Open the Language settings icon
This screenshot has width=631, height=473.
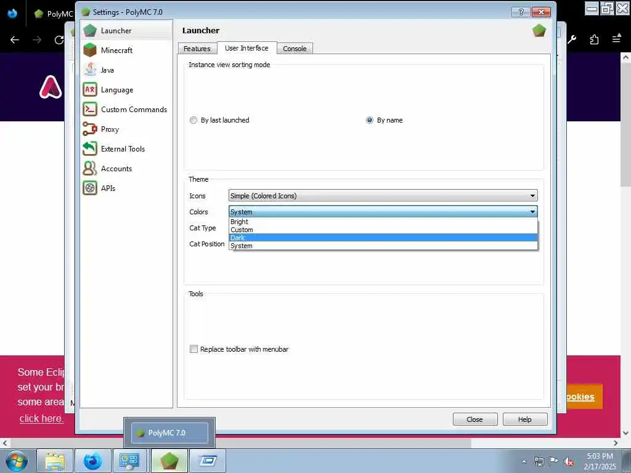tap(90, 90)
